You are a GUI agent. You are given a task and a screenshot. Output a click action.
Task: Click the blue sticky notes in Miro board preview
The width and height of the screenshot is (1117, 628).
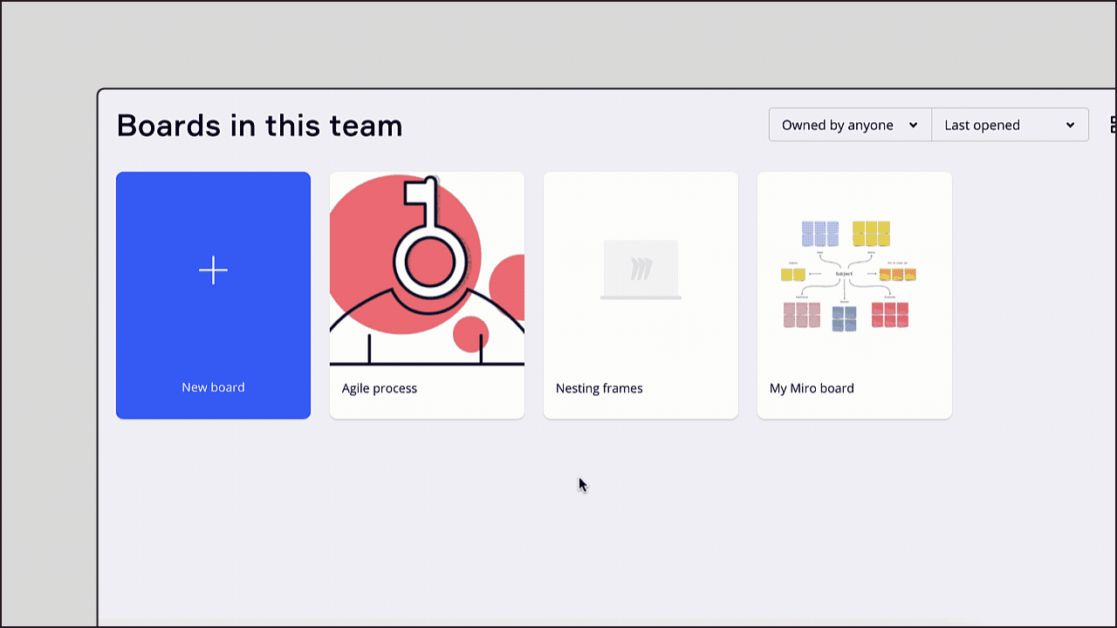coord(820,234)
